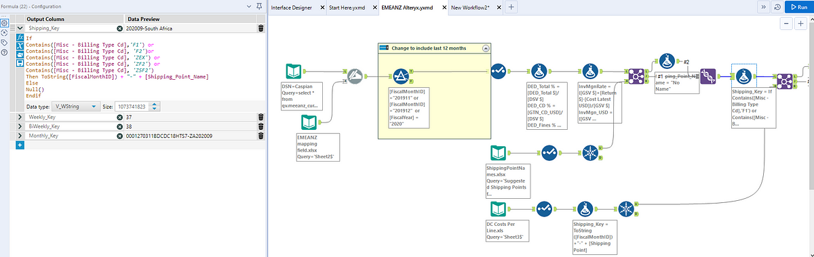Delete the BiWeekly_Key expression with trash icon
This screenshot has width=814, height=257.
coord(260,126)
